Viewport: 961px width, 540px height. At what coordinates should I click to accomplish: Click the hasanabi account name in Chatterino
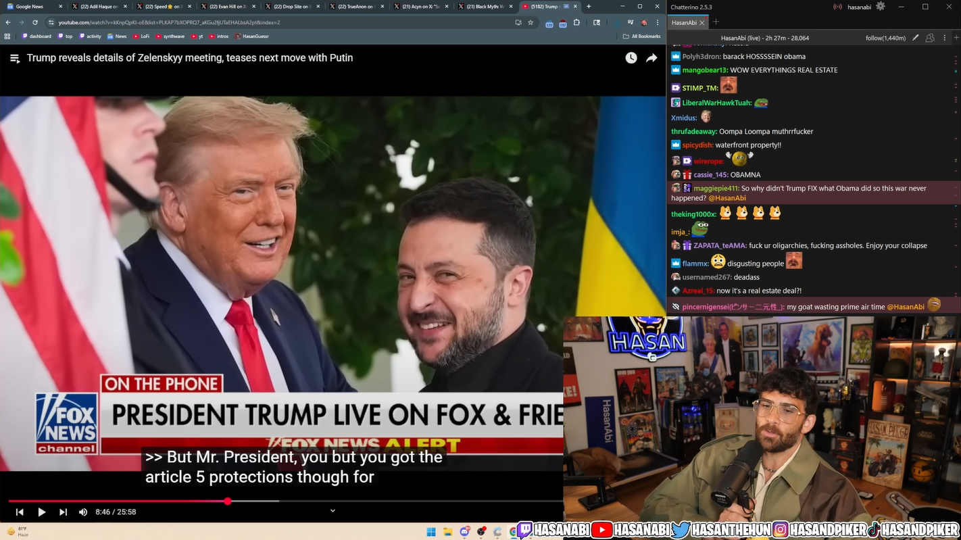tap(859, 7)
